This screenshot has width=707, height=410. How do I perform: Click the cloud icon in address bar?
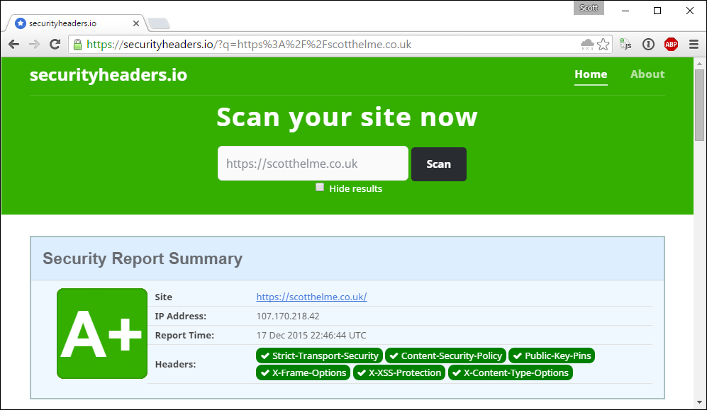tap(587, 45)
